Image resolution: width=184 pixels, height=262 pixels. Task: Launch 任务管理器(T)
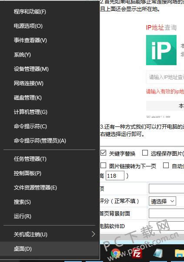50,159
